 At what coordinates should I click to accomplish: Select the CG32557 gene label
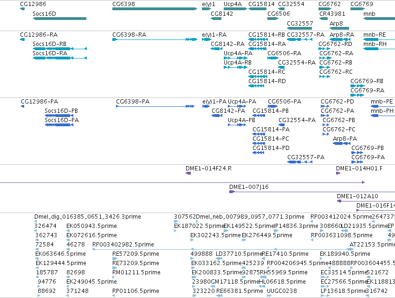click(x=300, y=23)
